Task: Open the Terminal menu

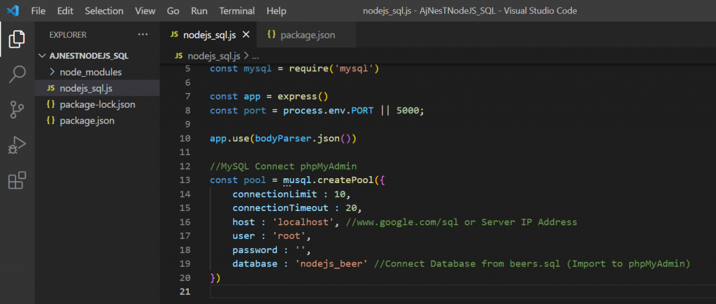Action: coord(237,11)
